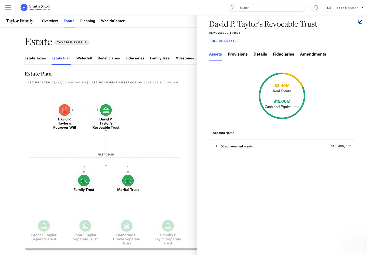Open the hamburger navigation menu
This screenshot has height=255, width=367.
(x=8, y=8)
